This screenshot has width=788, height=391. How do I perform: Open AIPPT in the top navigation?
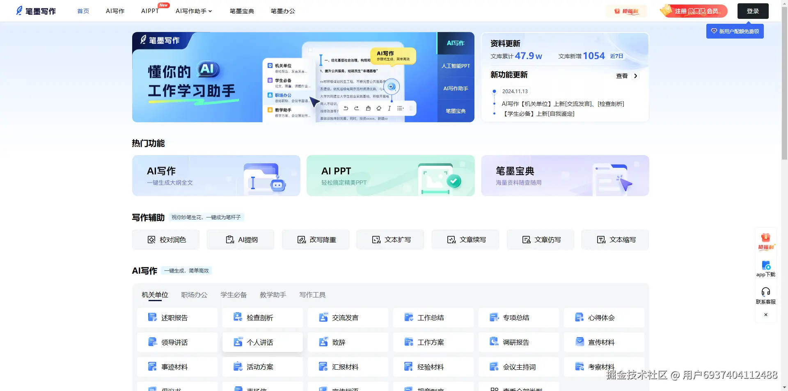150,11
